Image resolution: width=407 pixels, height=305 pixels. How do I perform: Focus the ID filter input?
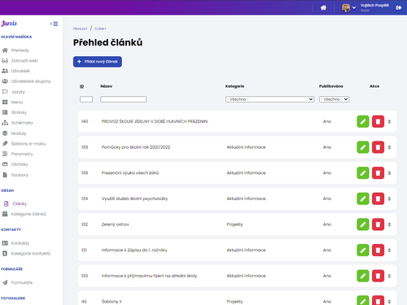point(86,99)
